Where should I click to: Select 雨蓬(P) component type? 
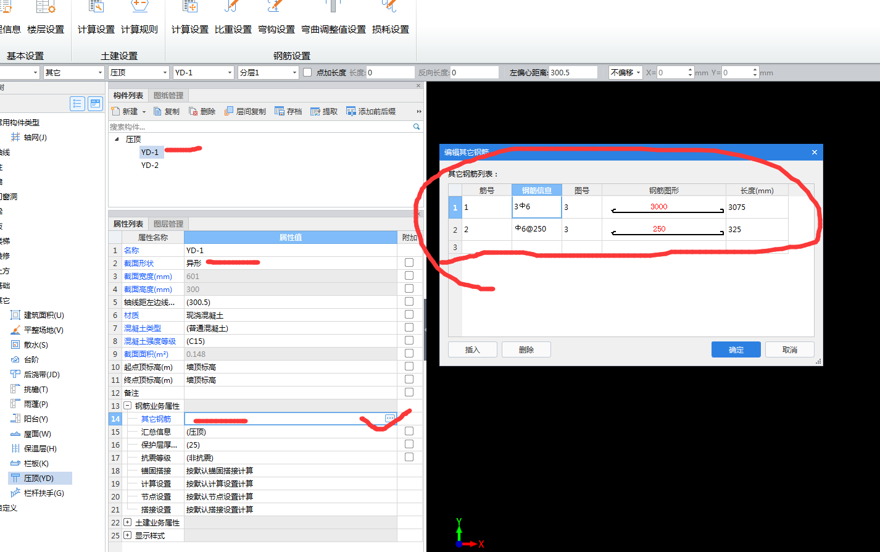pyautogui.click(x=29, y=404)
